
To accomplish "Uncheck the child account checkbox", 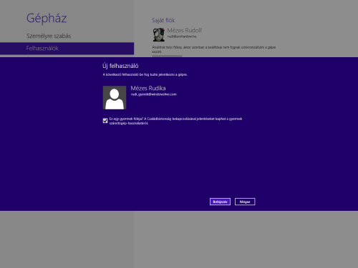I will pyautogui.click(x=105, y=121).
